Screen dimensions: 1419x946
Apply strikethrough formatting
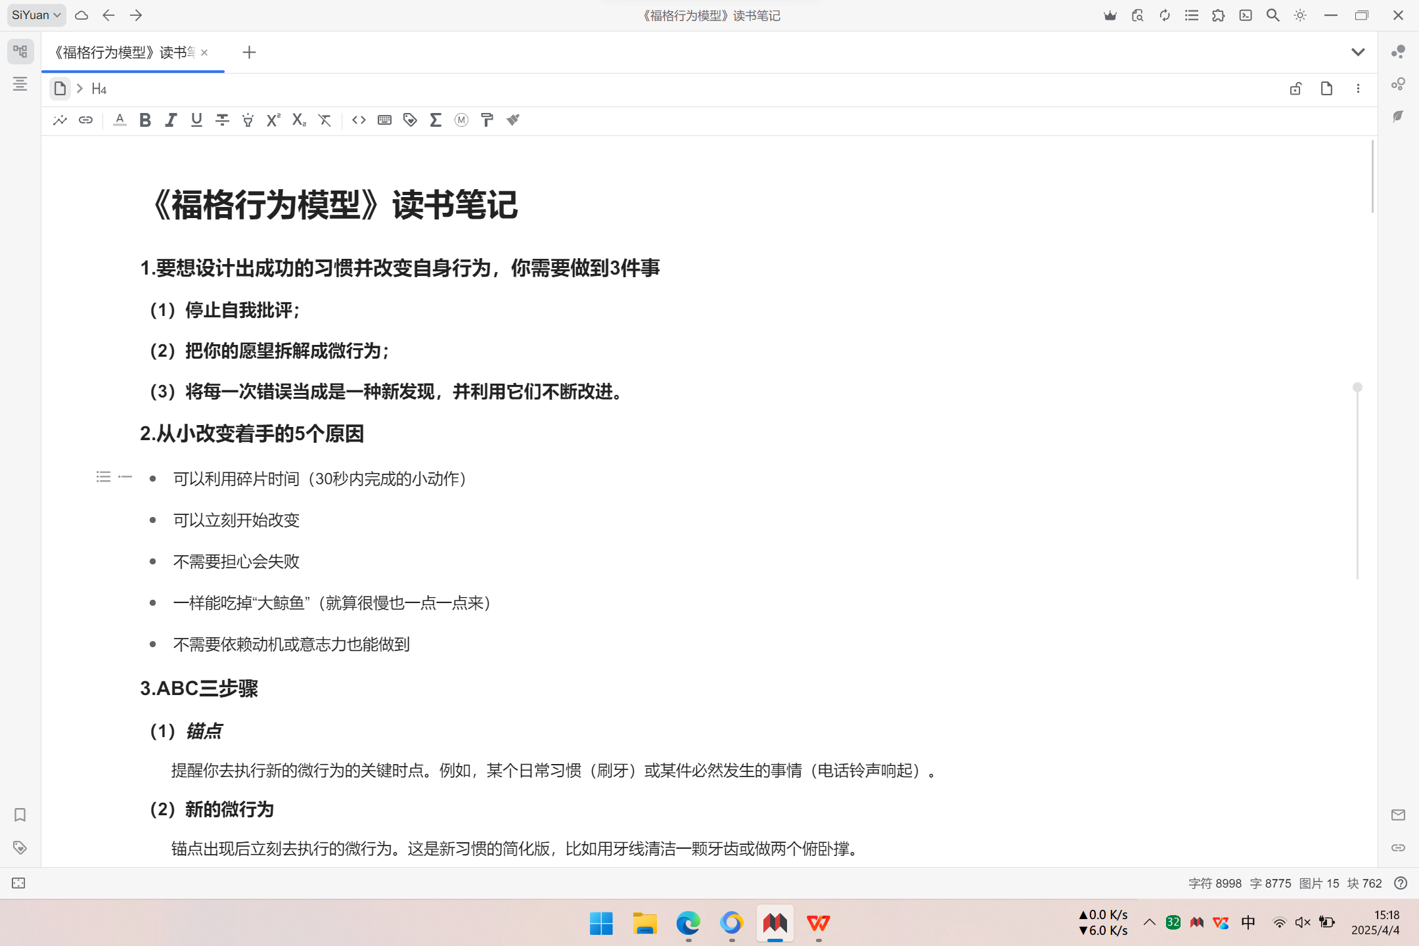222,120
